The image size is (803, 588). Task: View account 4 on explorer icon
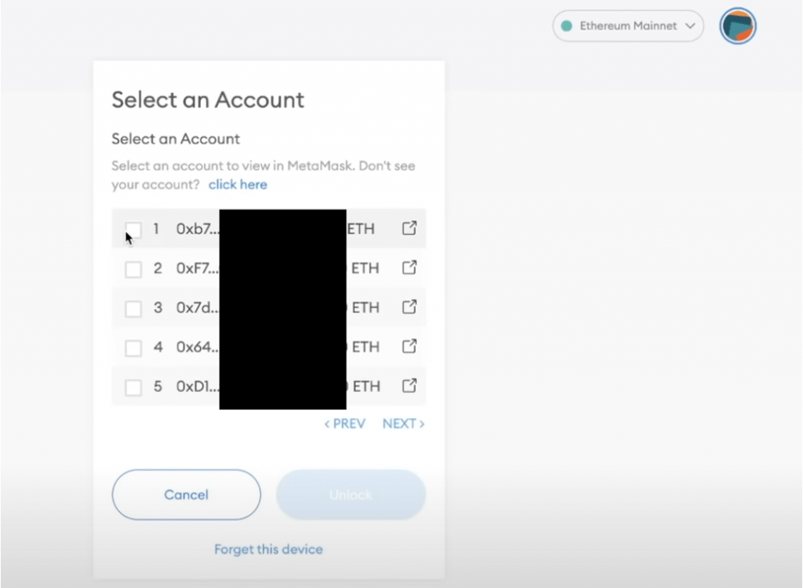[x=409, y=346]
